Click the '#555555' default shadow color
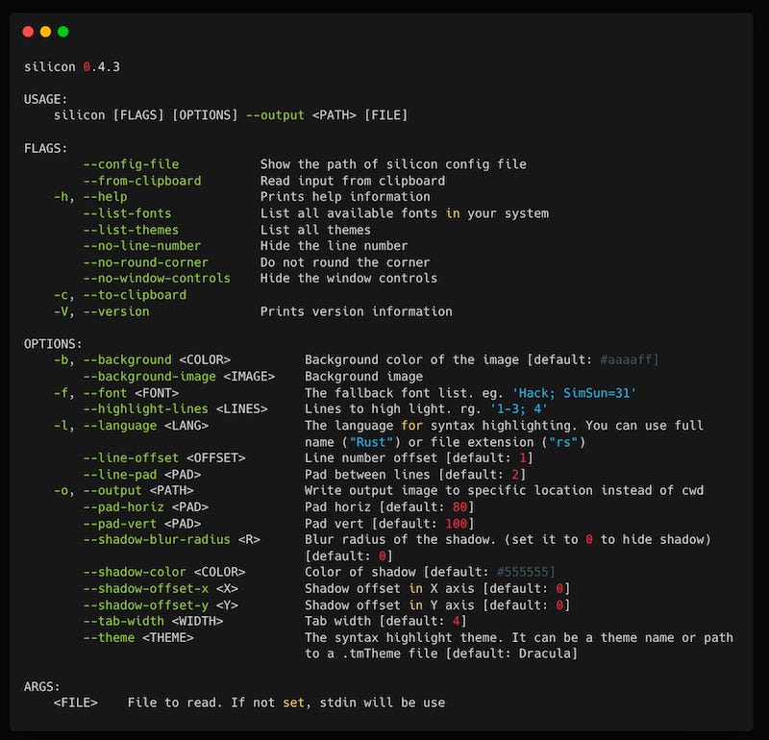This screenshot has height=740, width=769. [x=522, y=572]
